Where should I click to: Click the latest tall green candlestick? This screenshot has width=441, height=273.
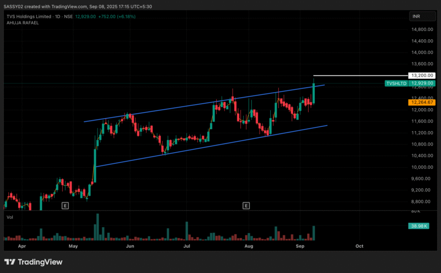pos(314,92)
